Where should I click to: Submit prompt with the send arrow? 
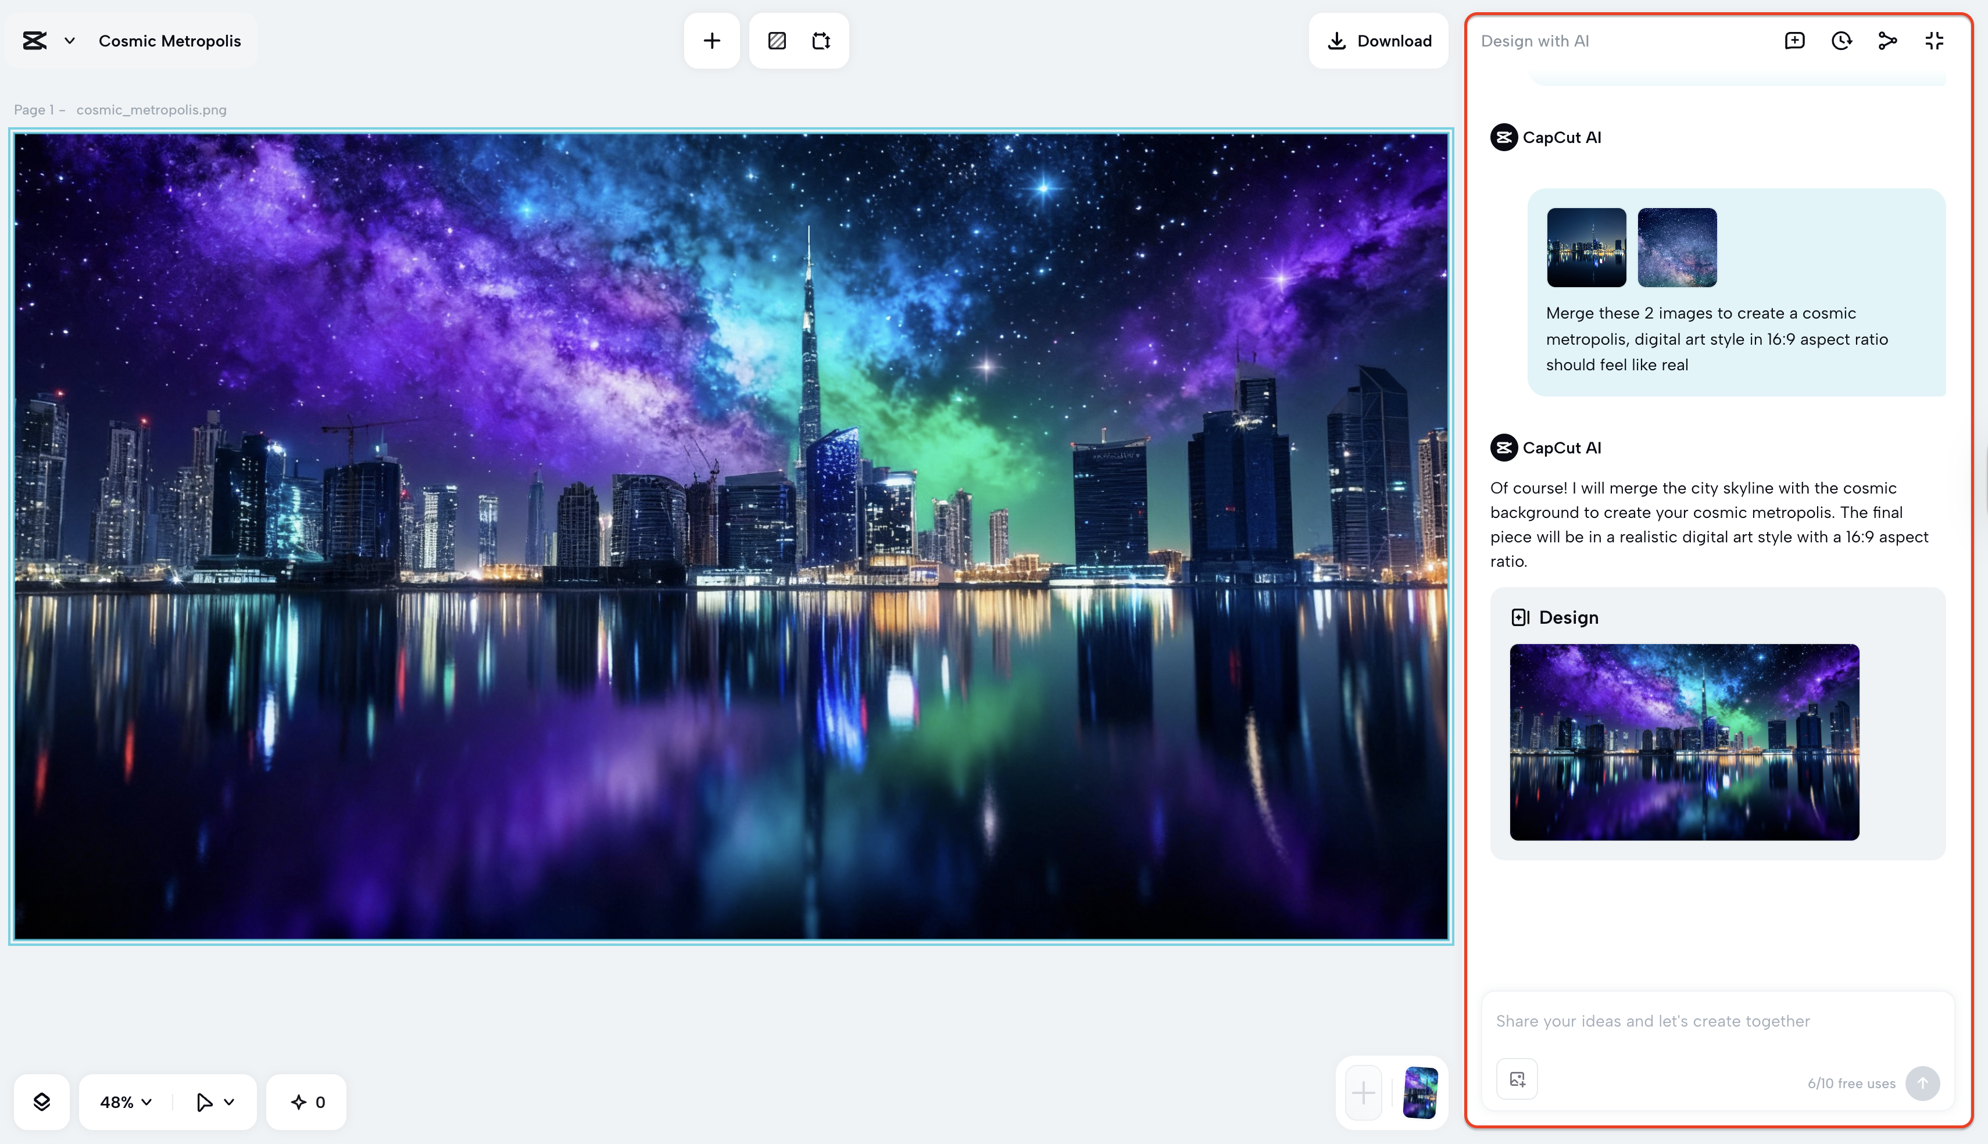point(1922,1083)
